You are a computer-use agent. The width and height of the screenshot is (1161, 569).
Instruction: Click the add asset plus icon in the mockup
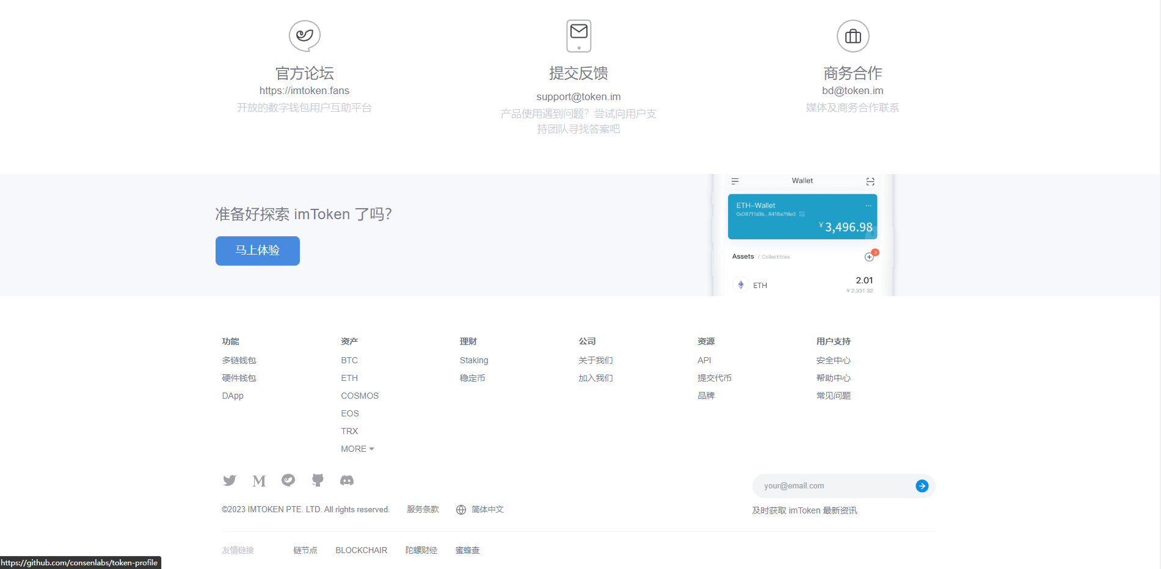tap(869, 257)
